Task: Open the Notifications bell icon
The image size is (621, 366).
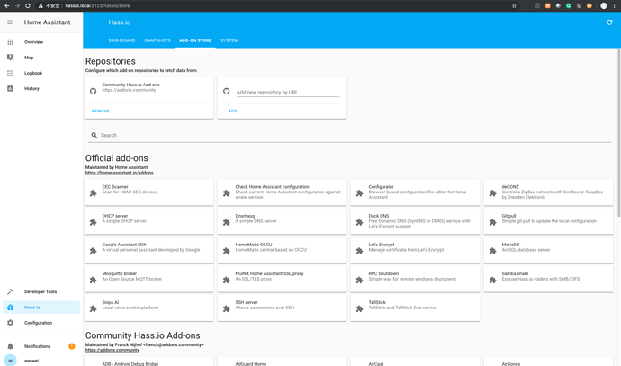Action: tap(10, 346)
